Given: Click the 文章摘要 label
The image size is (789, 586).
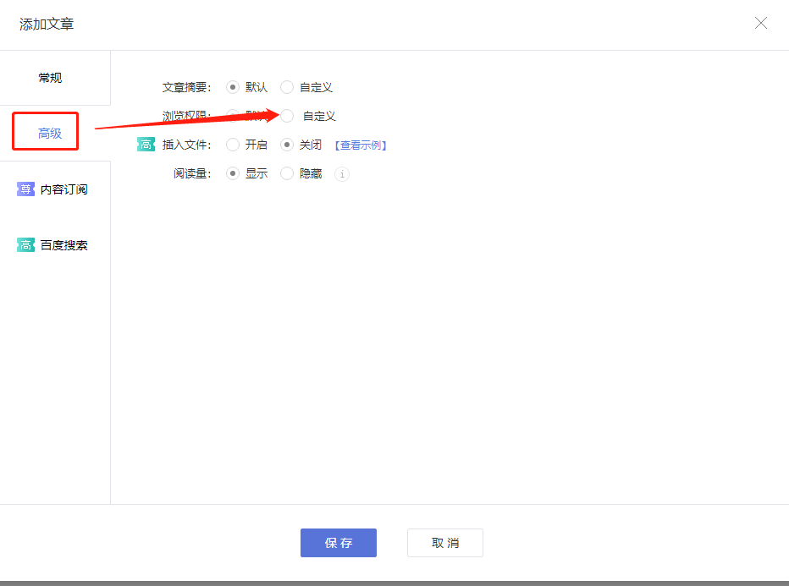Looking at the screenshot, I should [187, 87].
